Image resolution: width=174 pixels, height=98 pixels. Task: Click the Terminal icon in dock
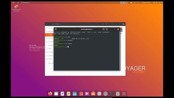pyautogui.click(x=112, y=94)
